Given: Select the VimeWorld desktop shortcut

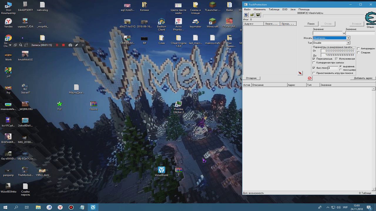Looking at the screenshot, I should tap(161, 171).
